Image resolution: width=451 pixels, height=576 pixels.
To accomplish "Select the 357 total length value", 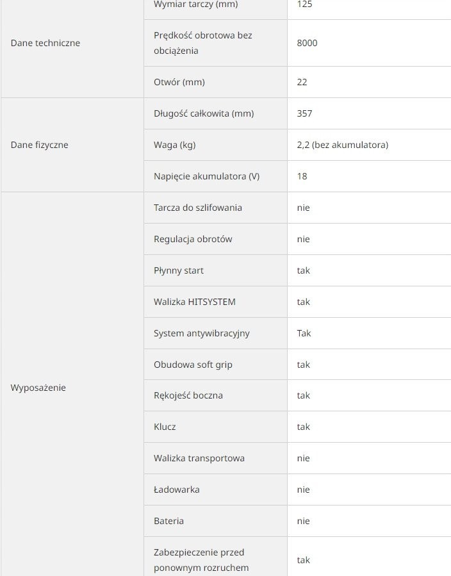I will click(305, 113).
